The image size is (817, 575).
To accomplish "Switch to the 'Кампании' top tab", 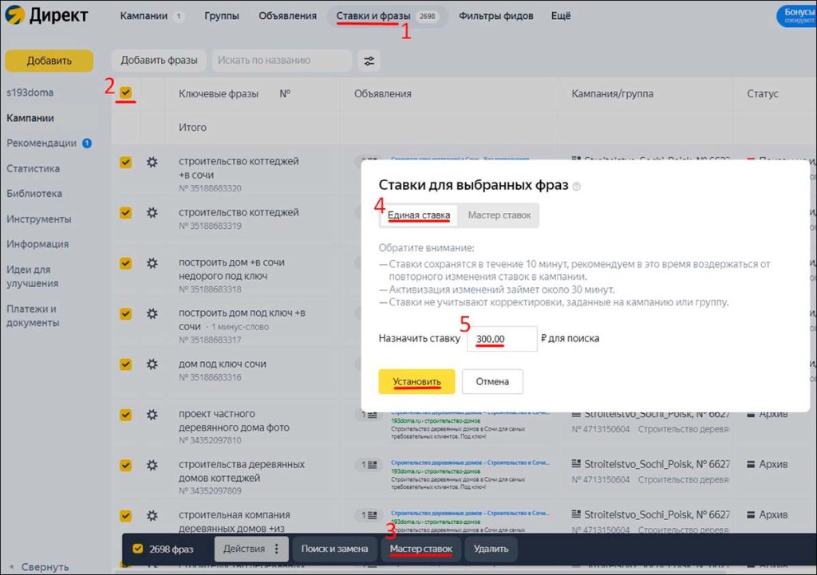I will click(x=144, y=16).
